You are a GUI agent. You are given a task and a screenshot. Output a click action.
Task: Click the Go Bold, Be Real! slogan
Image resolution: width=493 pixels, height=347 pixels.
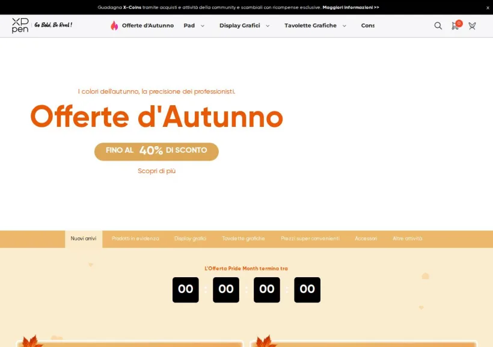(53, 25)
